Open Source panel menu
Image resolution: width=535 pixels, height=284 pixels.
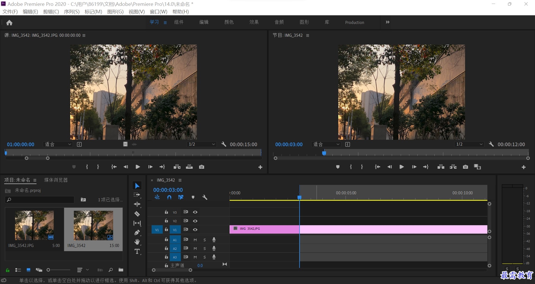tap(84, 35)
